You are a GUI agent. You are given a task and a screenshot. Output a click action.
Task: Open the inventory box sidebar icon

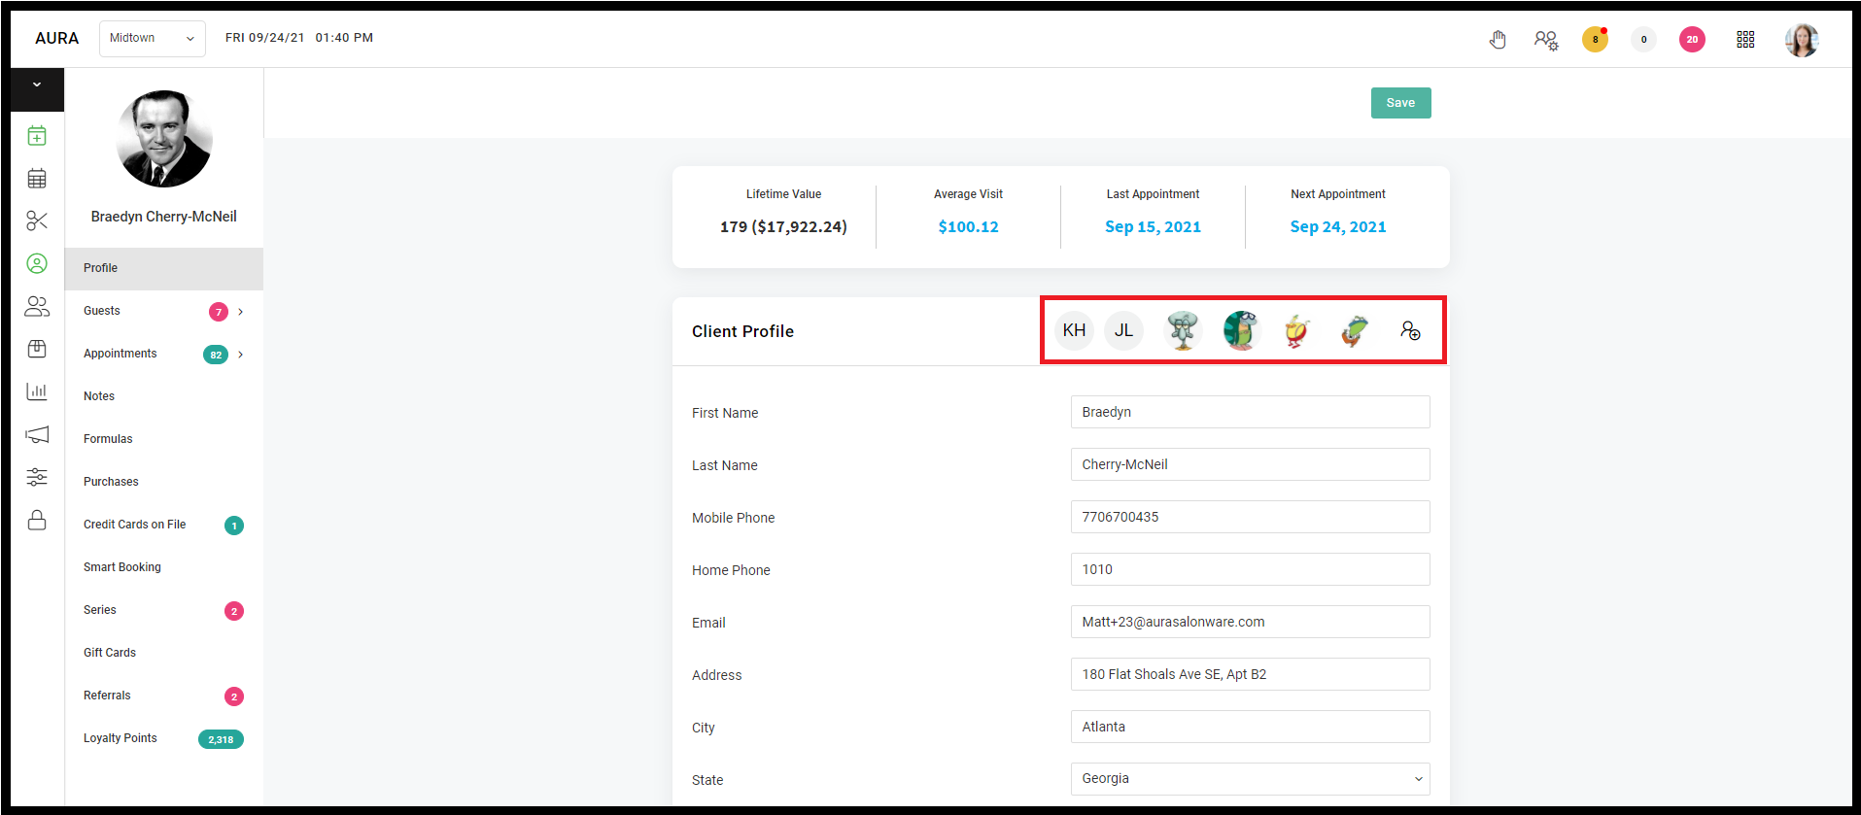click(37, 349)
